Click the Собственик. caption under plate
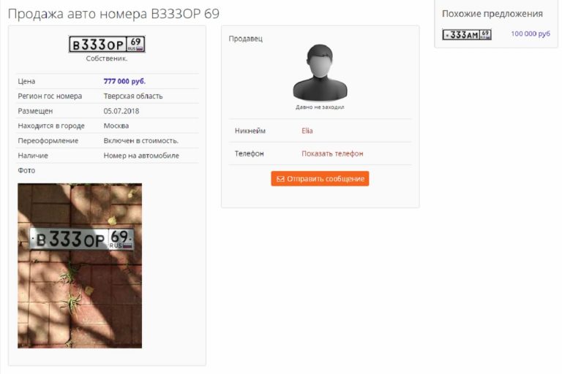This screenshot has width=562, height=374. tap(106, 58)
